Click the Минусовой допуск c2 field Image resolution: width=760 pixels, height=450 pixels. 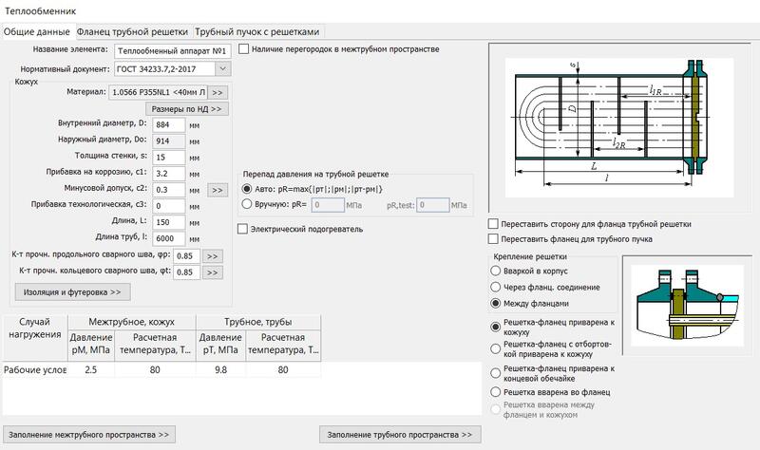click(x=169, y=190)
